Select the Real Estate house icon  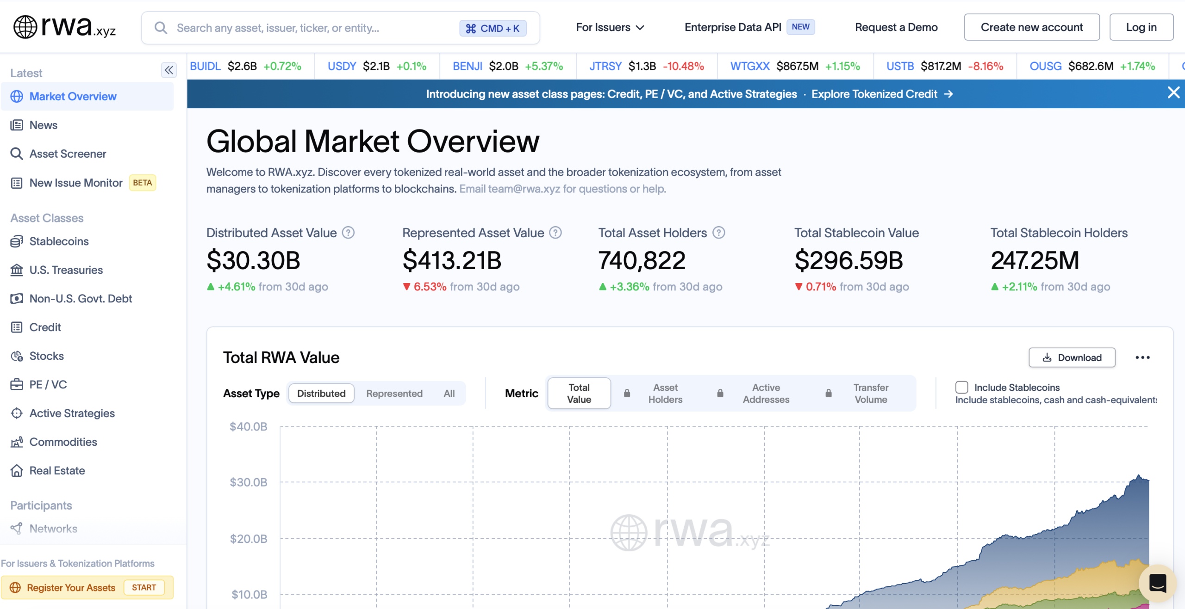click(17, 470)
